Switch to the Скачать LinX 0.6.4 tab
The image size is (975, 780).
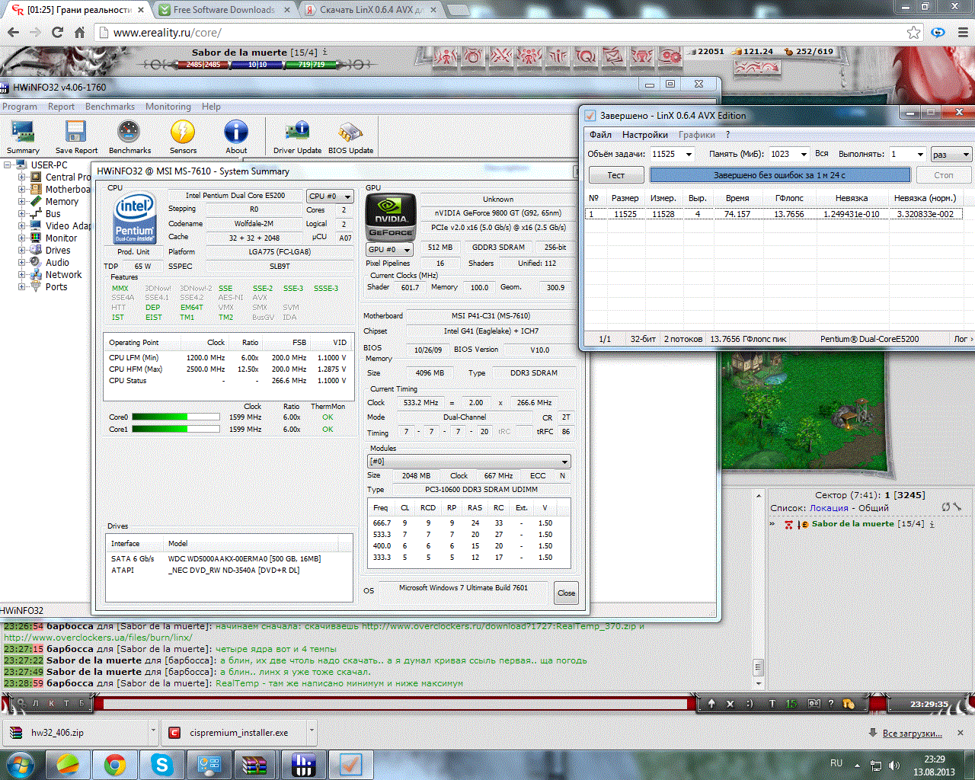[x=371, y=10]
